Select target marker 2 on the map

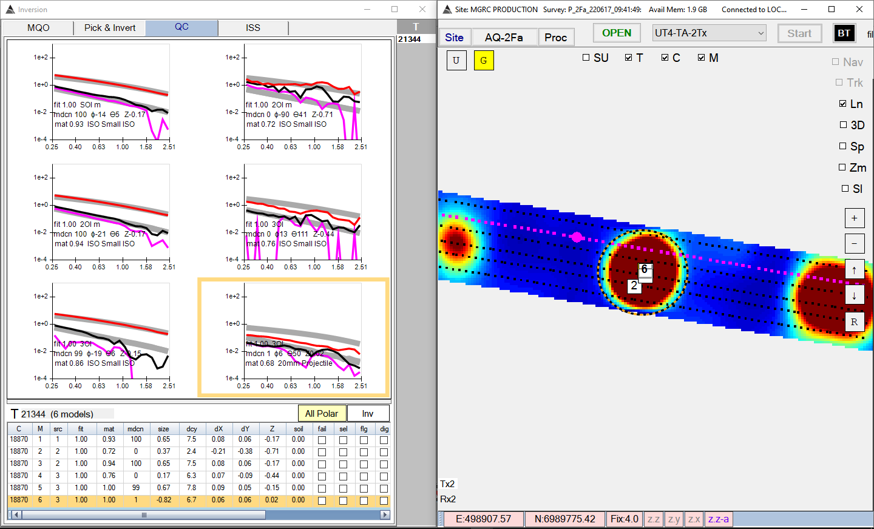634,286
